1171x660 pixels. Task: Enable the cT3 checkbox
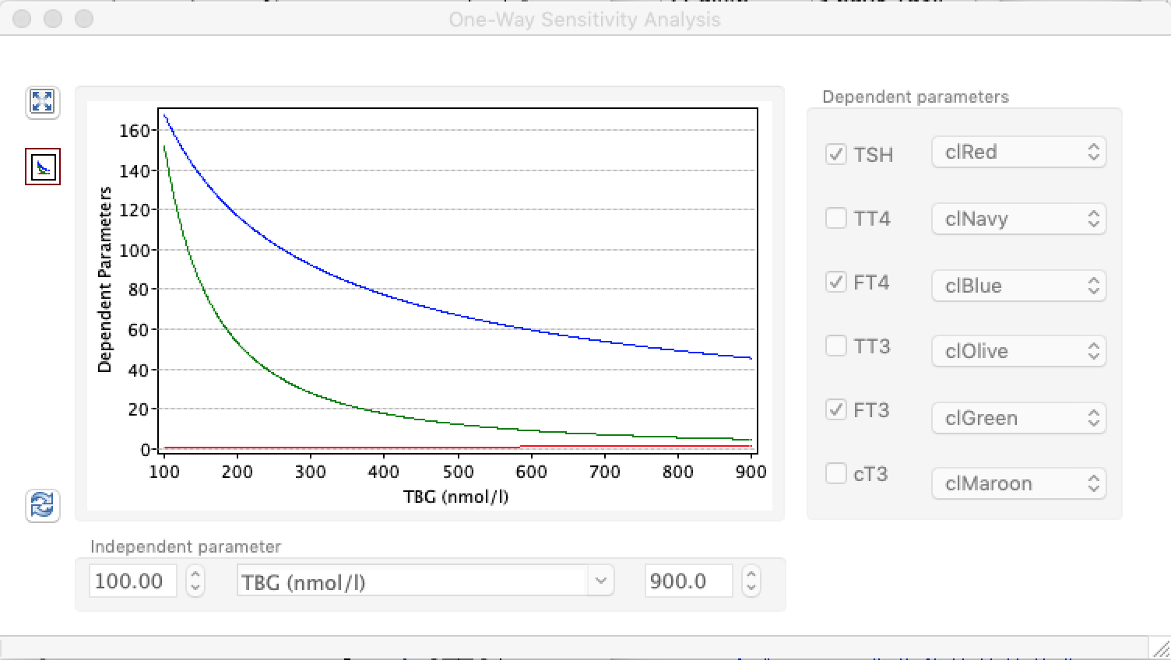[x=836, y=473]
